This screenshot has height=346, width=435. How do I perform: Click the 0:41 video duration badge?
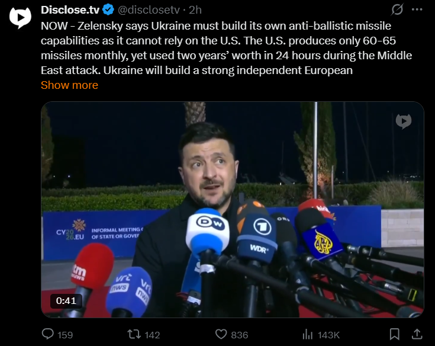click(x=66, y=301)
